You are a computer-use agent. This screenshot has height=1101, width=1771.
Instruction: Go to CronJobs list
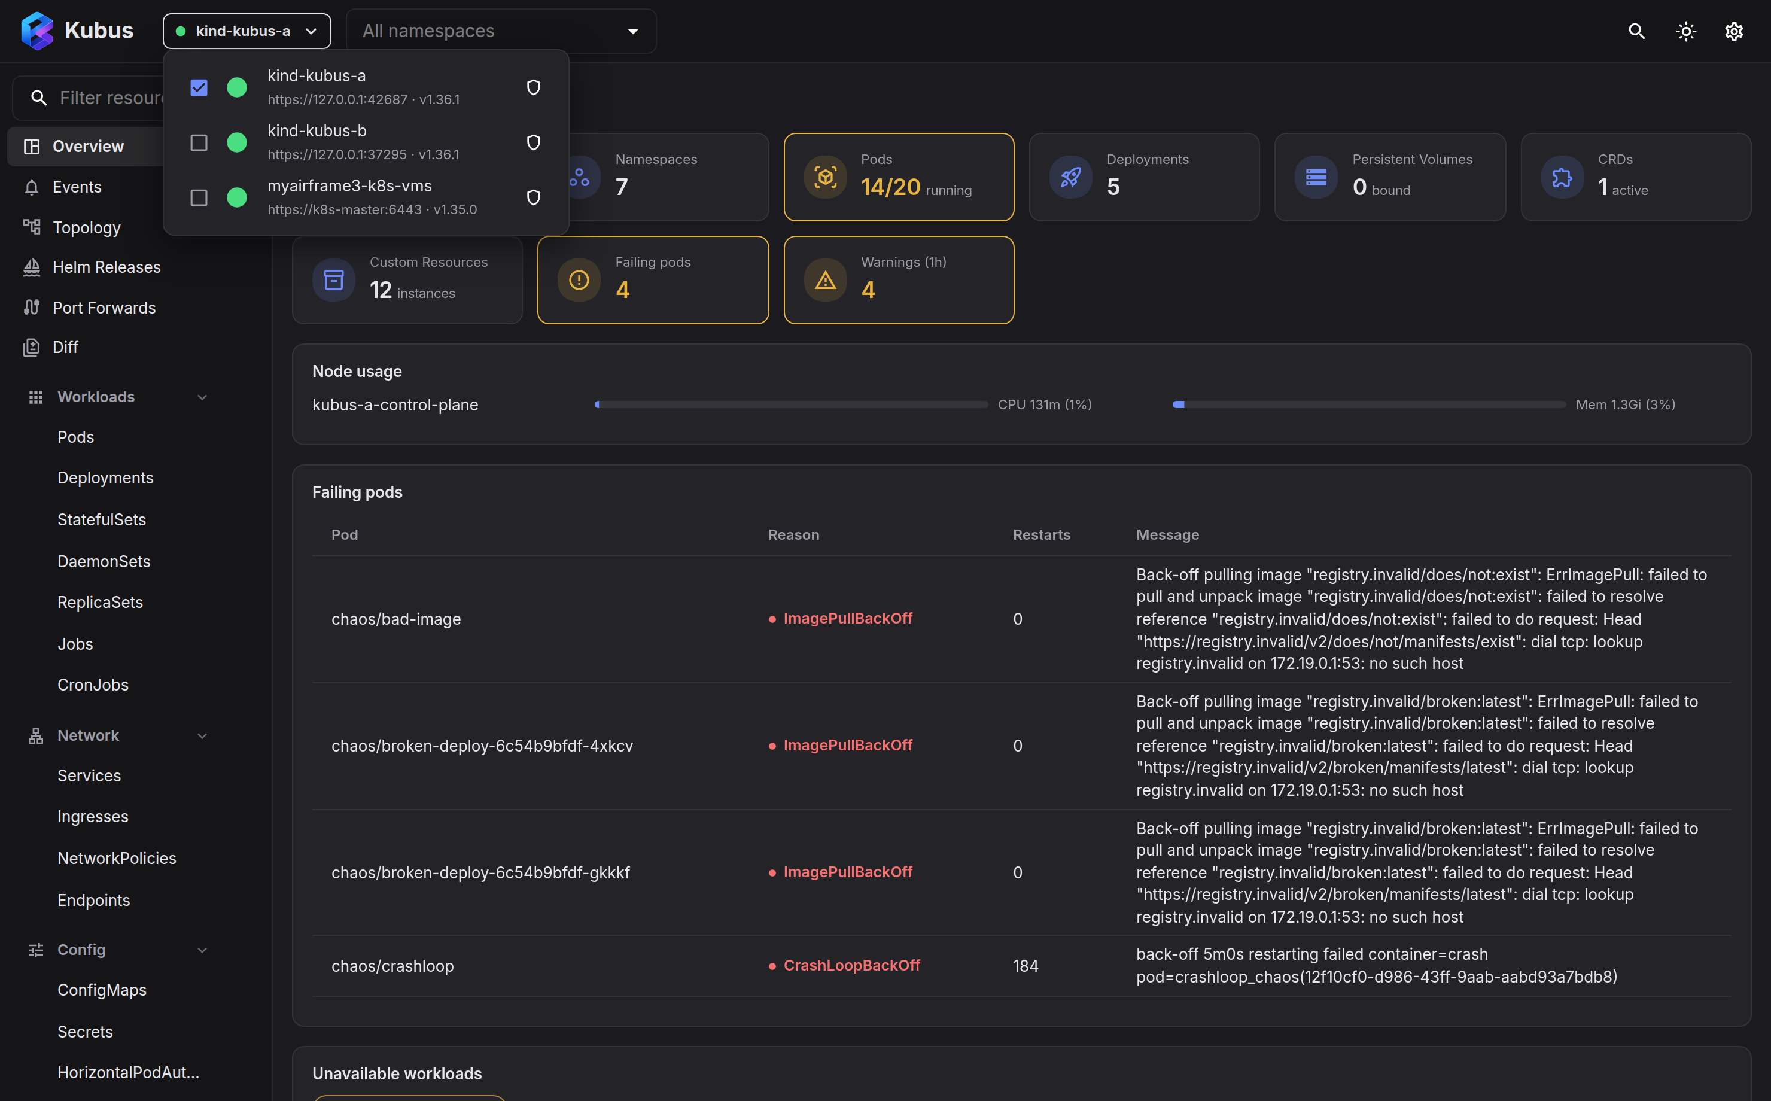pyautogui.click(x=93, y=685)
